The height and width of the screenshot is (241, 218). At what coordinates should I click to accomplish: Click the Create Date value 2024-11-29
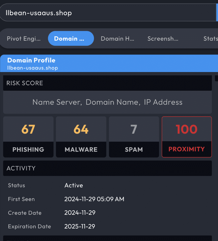80,213
